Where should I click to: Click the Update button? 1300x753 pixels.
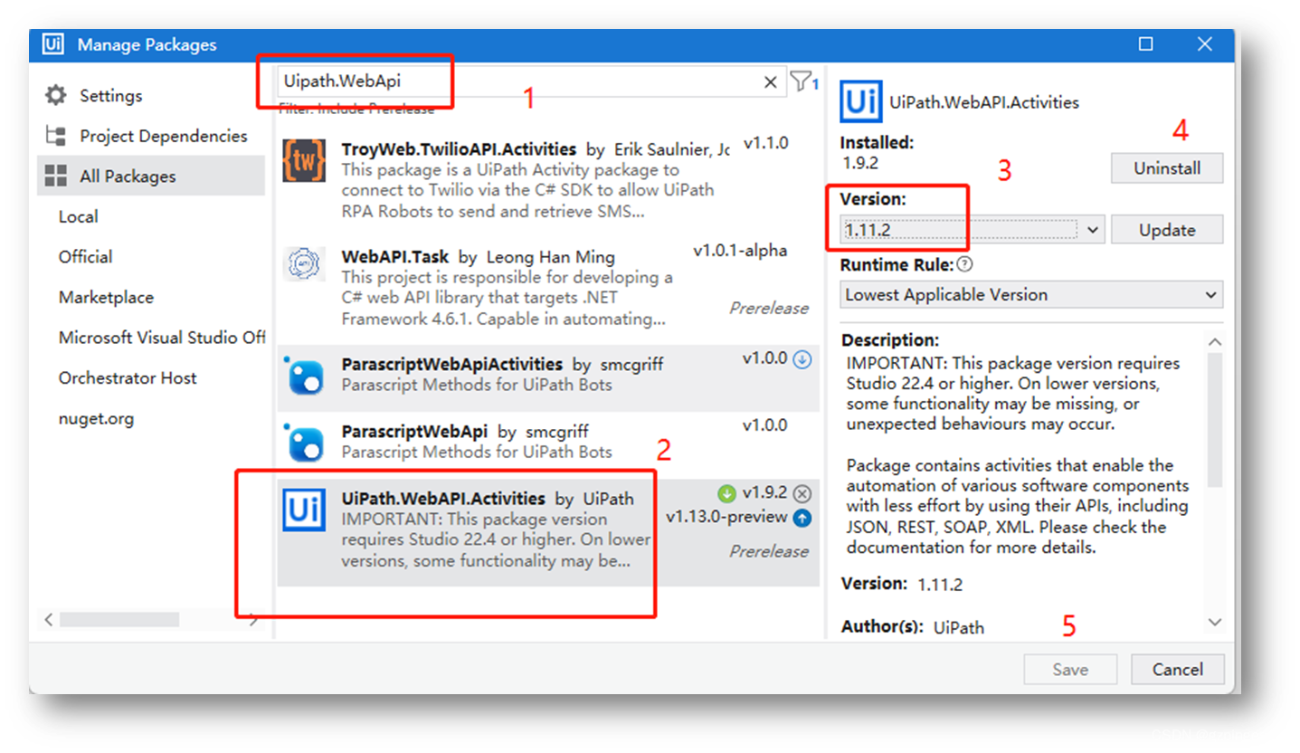[1167, 230]
